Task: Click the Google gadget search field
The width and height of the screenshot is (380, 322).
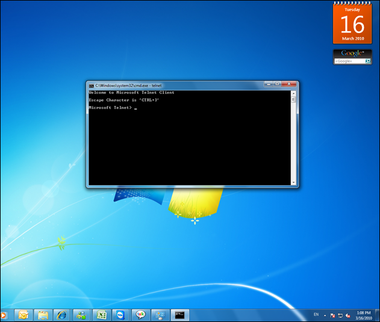Action: click(350, 61)
